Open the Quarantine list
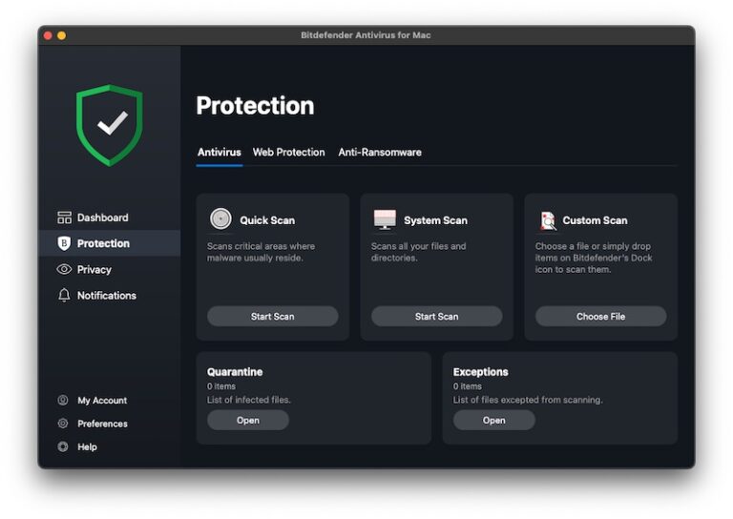The height and width of the screenshot is (519, 733). 247,421
